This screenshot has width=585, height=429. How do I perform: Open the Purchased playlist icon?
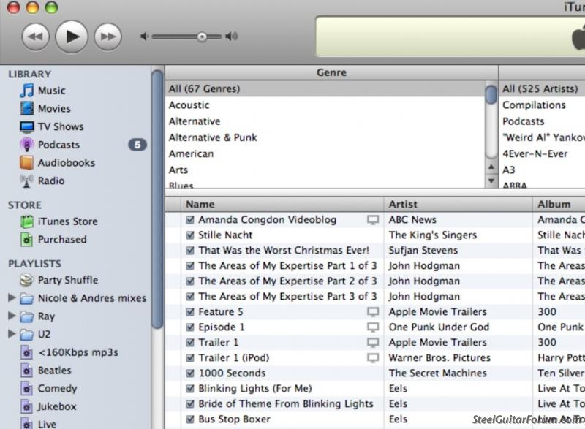click(x=26, y=239)
